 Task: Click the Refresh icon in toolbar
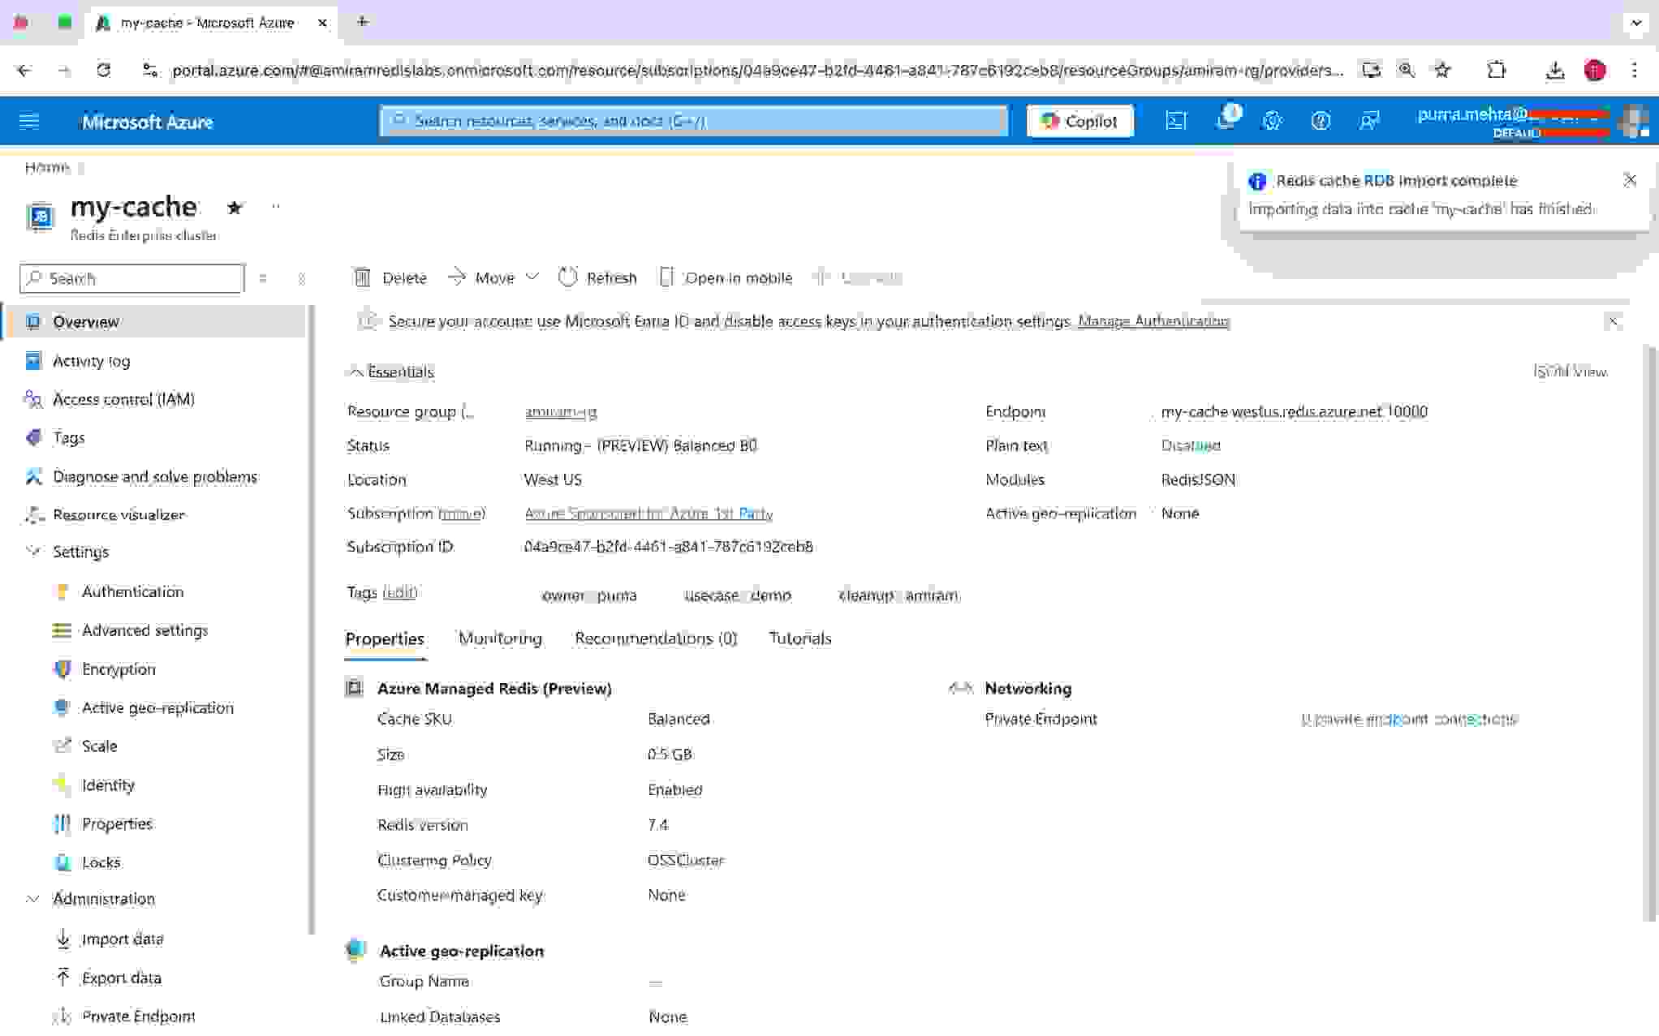point(568,278)
